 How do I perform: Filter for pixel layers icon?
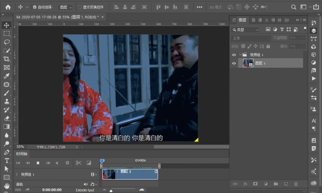point(268,29)
